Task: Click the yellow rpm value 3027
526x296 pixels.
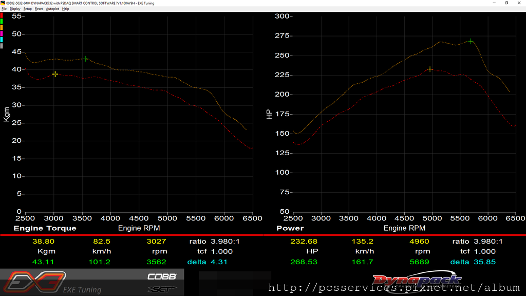Action: click(x=156, y=242)
